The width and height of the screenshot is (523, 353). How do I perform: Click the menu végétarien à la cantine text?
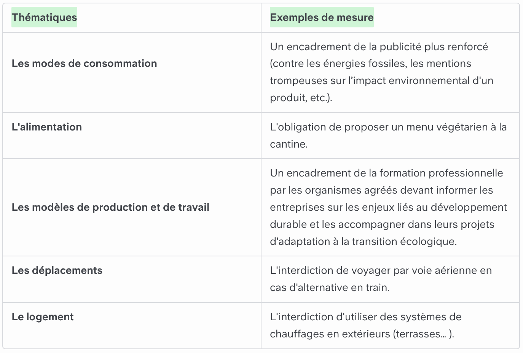(x=388, y=135)
